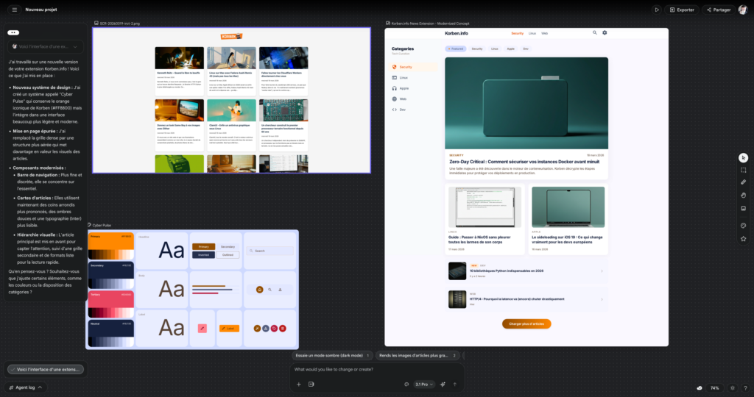Expand the Agent log panel
754x397 pixels.
[x=24, y=387]
